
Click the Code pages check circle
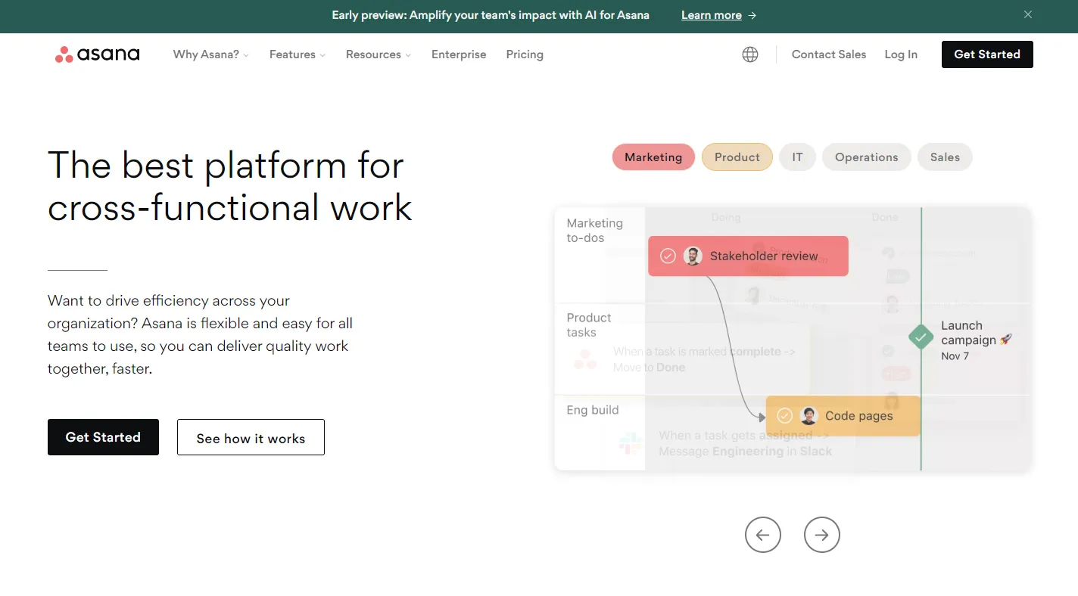pyautogui.click(x=785, y=415)
